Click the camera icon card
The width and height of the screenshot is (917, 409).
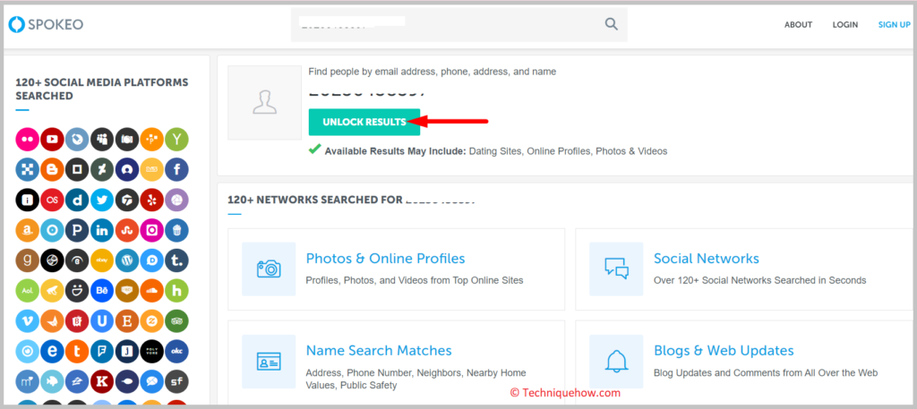(x=269, y=268)
